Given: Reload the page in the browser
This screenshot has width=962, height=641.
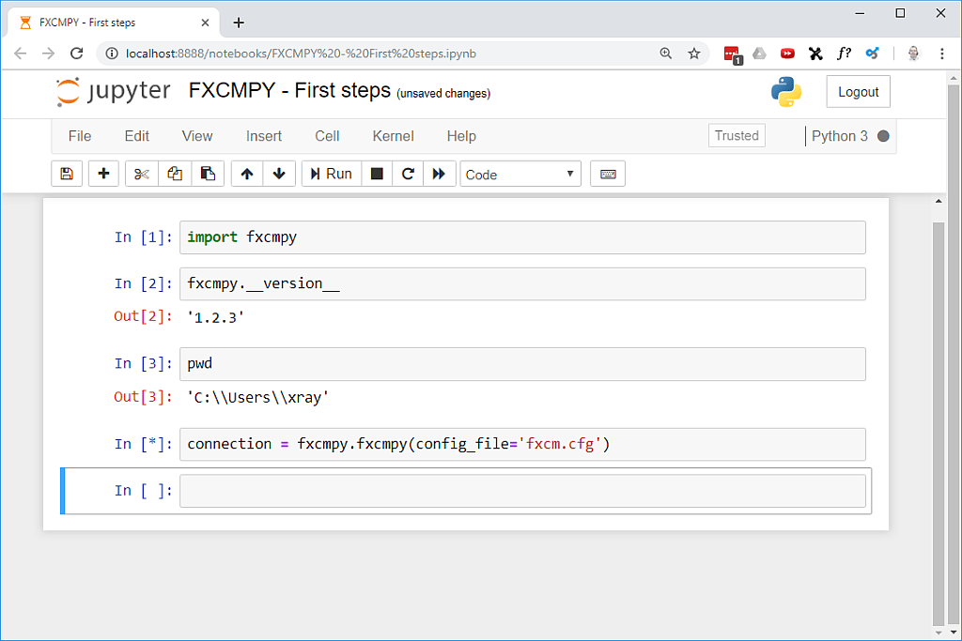Looking at the screenshot, I should pyautogui.click(x=77, y=53).
